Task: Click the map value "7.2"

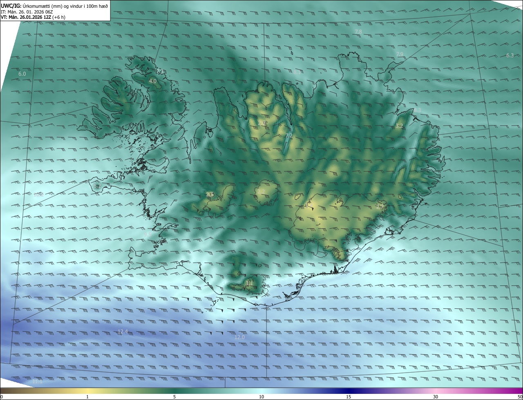Action: [x=289, y=135]
